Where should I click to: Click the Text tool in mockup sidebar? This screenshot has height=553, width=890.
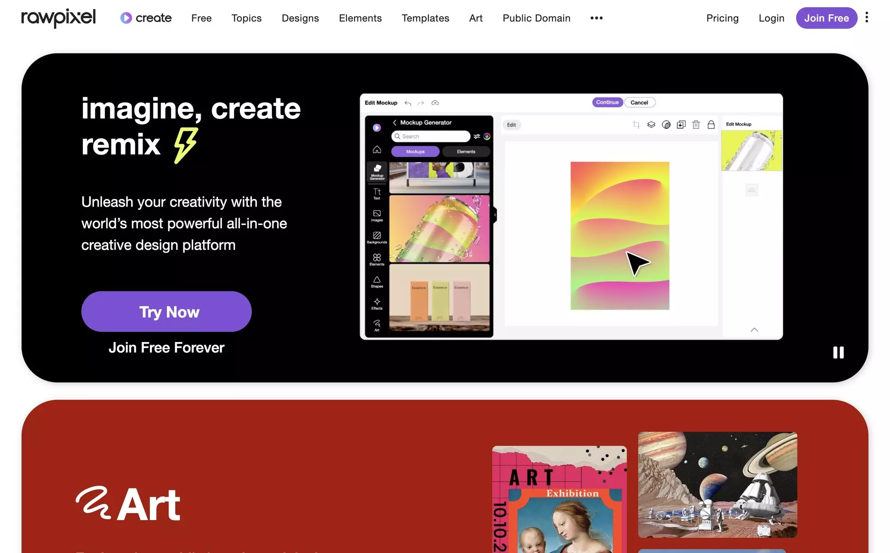tap(376, 194)
